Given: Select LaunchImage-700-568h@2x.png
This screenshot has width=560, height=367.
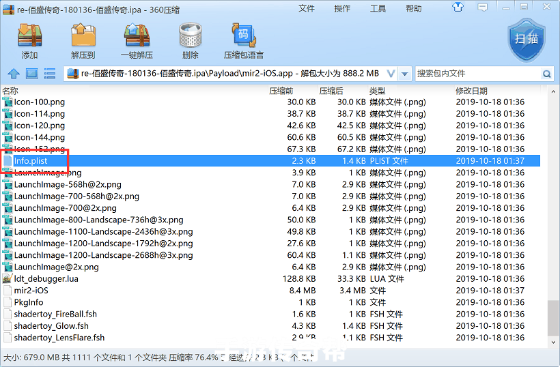Looking at the screenshot, I should (x=76, y=196).
